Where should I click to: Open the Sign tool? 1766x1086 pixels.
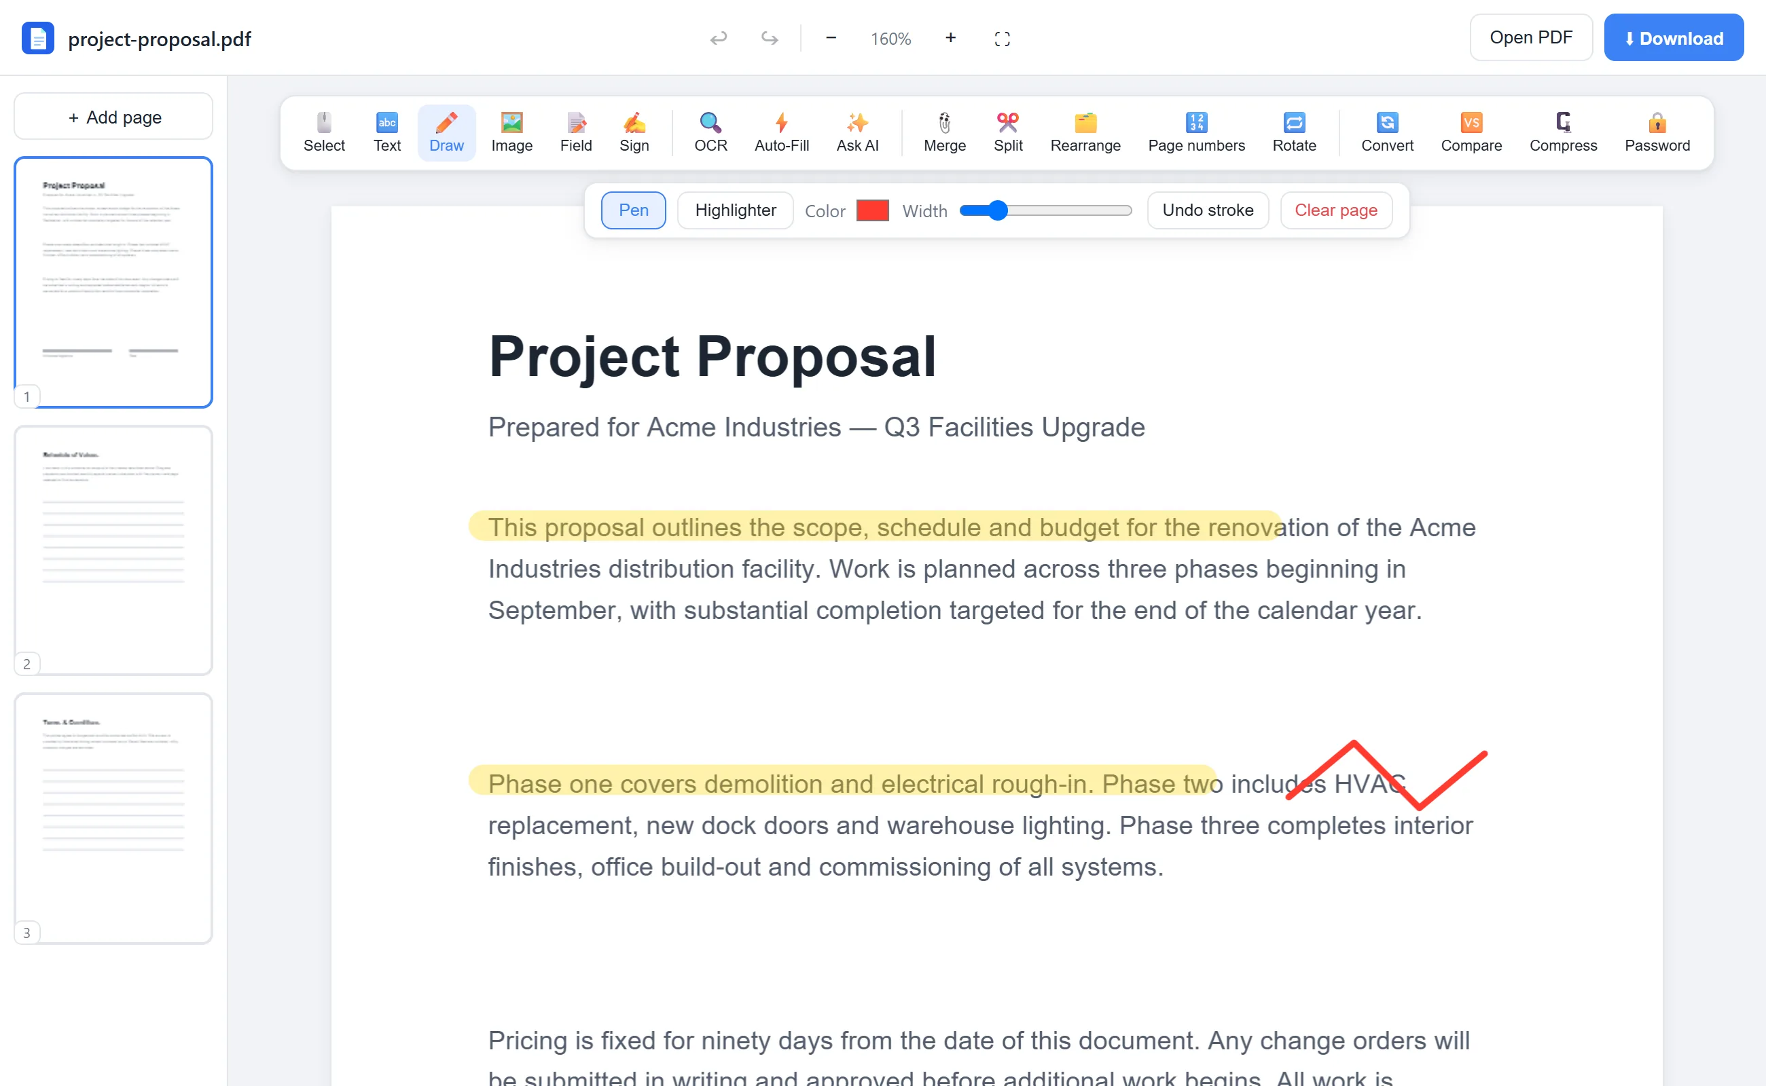634,133
